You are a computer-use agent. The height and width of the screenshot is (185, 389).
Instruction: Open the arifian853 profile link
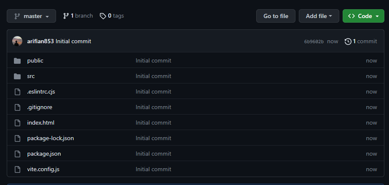tap(40, 41)
